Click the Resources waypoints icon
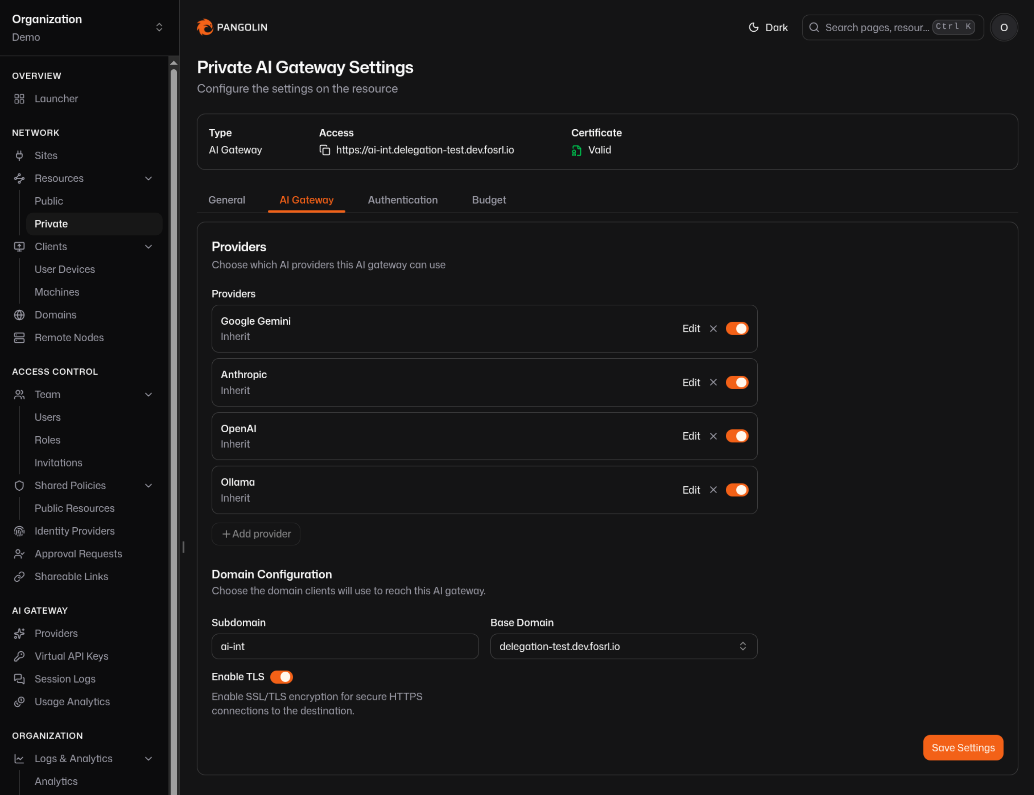The image size is (1034, 795). point(19,178)
